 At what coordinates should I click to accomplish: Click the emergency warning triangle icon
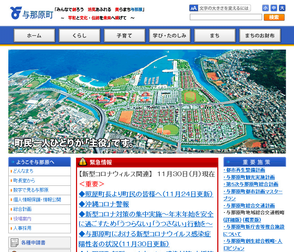pos(83,162)
